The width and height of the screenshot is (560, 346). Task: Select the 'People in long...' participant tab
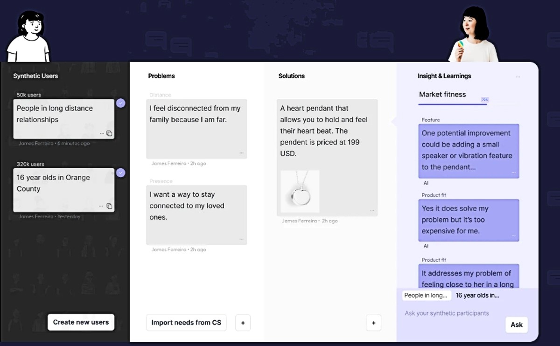[x=426, y=295]
